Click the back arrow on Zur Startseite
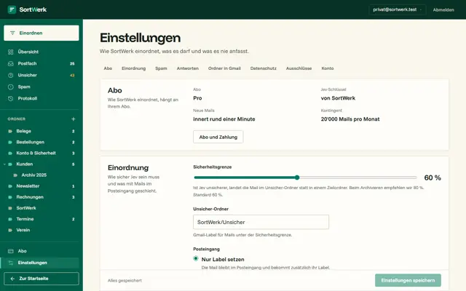Screen dimensions: 466x291 click(x=12, y=279)
